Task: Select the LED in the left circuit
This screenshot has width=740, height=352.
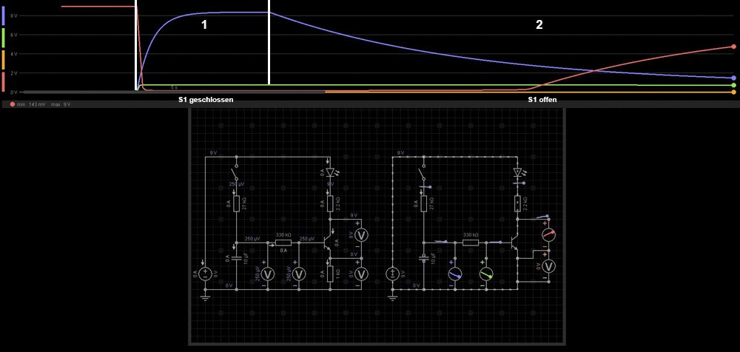Action: point(330,173)
